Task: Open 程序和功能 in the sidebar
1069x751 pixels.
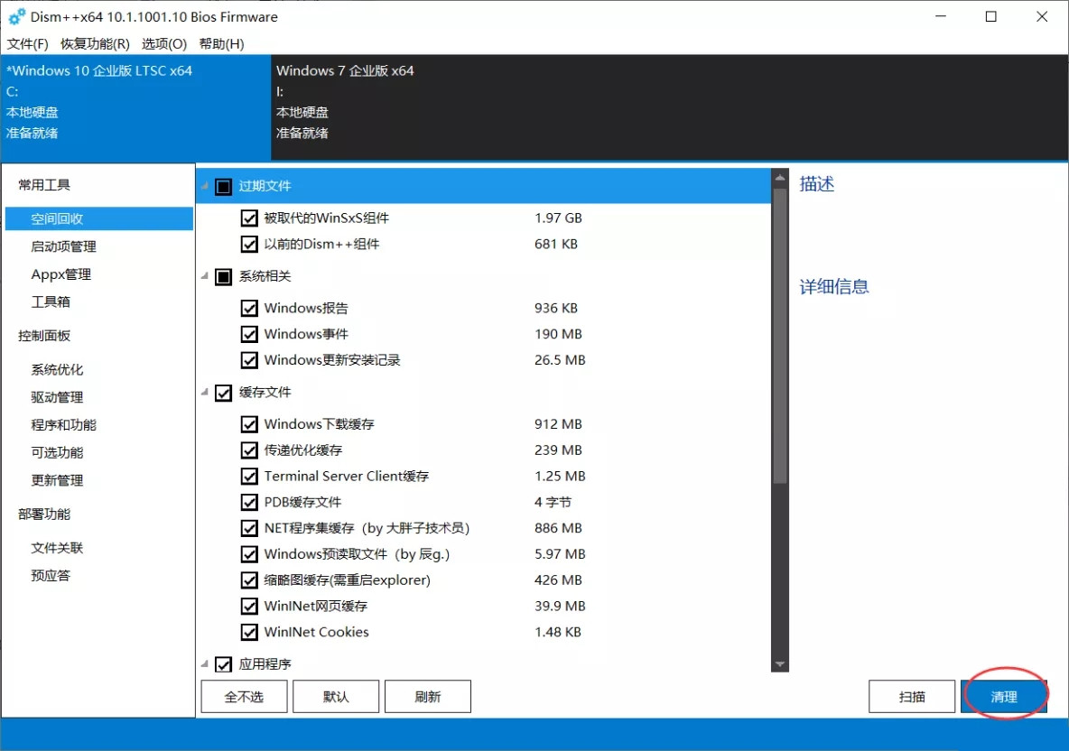Action: pos(63,424)
